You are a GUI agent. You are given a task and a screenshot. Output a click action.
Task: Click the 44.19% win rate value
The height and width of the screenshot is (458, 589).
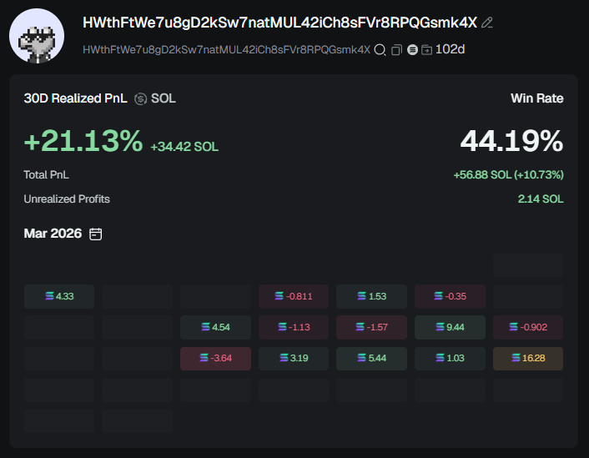511,141
